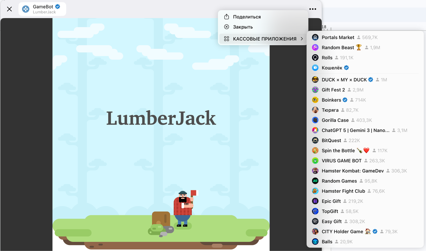Screen dimensions: 426x251
Task: Expand the КАССОВЫЕ ПРИЛОЖЕНИЯ submenu arrow
Action: point(302,39)
